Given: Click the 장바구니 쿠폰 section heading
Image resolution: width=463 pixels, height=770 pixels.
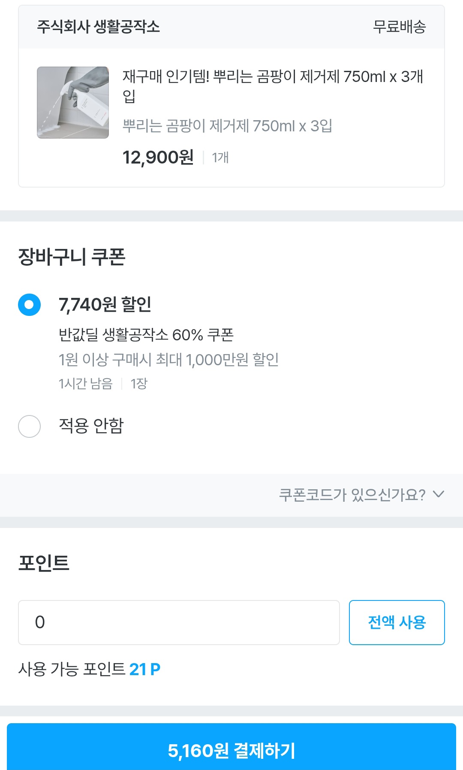Looking at the screenshot, I should (72, 257).
